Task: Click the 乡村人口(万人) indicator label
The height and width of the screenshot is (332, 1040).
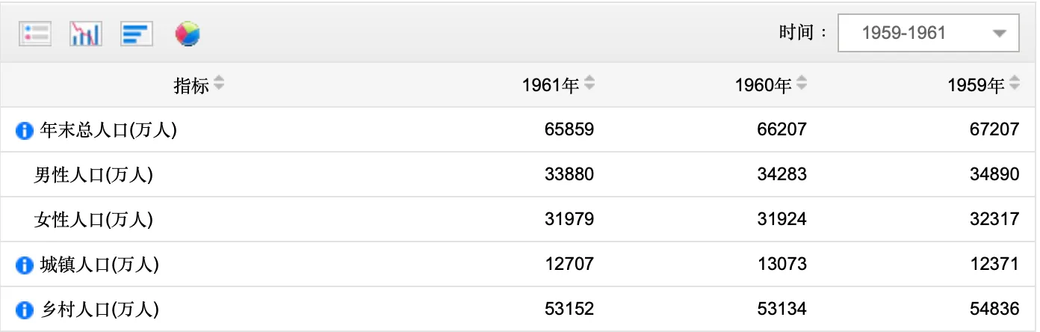Action: (x=99, y=310)
